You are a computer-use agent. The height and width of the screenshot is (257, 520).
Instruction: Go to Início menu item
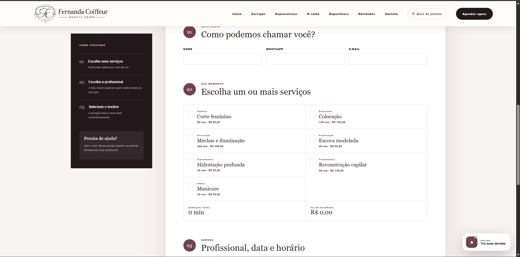click(237, 14)
